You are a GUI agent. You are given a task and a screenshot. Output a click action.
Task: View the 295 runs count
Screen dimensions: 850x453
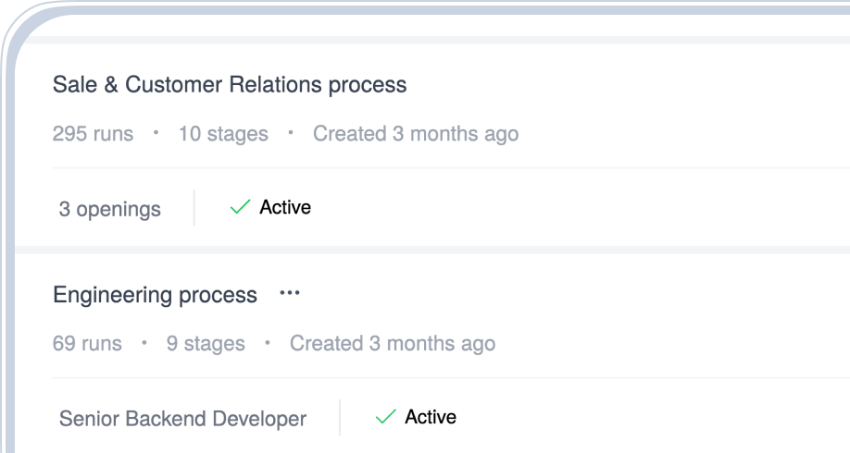pyautogui.click(x=93, y=134)
